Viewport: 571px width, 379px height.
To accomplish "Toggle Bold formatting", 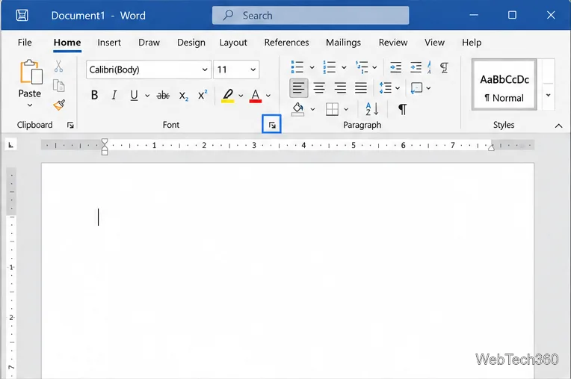I will [94, 96].
